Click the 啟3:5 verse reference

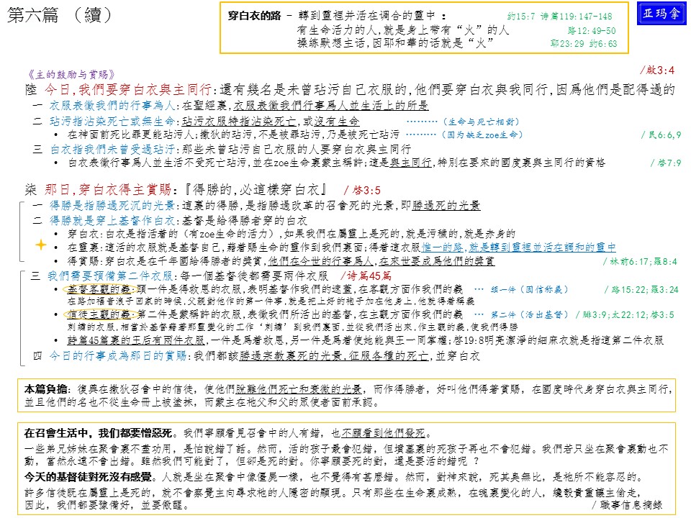tap(362, 190)
